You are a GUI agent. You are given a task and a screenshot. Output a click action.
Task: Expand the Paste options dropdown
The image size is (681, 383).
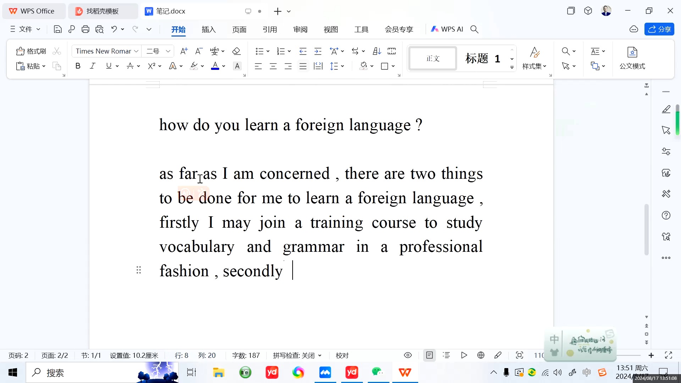[44, 66]
